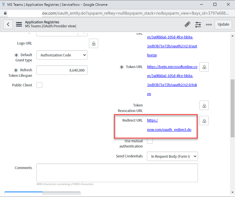Screen dimensions: 235x197
Task: Open the personalize form icon
Action: (198, 24)
